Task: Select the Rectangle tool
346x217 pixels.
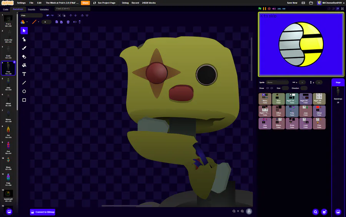Action: 24,100
